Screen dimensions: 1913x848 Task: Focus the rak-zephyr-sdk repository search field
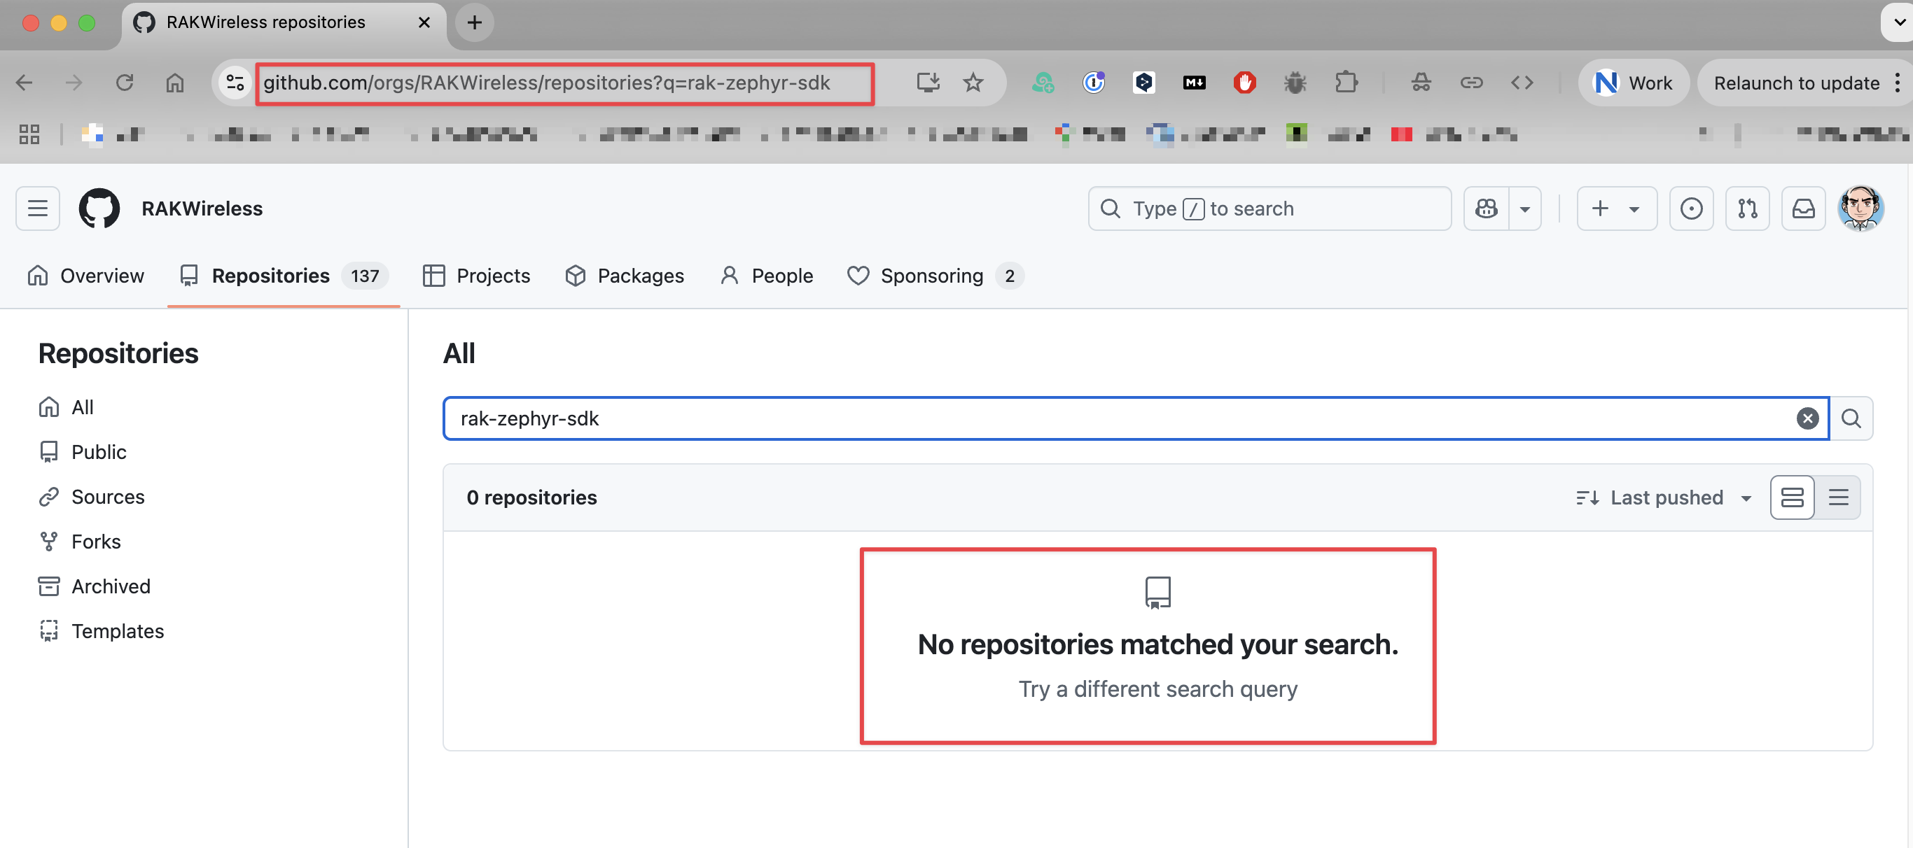(x=1114, y=418)
